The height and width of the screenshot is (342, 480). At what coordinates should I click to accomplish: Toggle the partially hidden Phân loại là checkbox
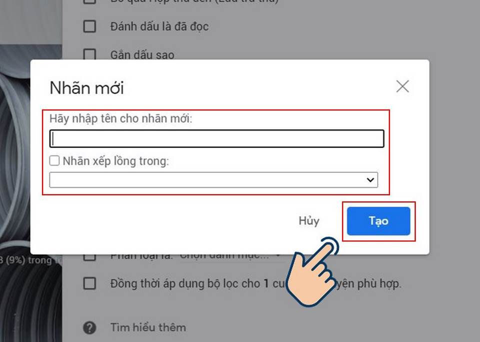tap(89, 257)
